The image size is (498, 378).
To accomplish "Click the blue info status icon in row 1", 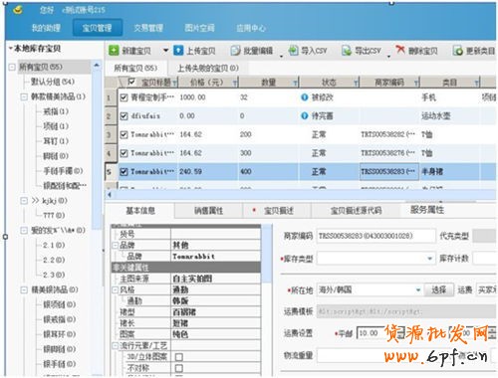I will (x=304, y=97).
